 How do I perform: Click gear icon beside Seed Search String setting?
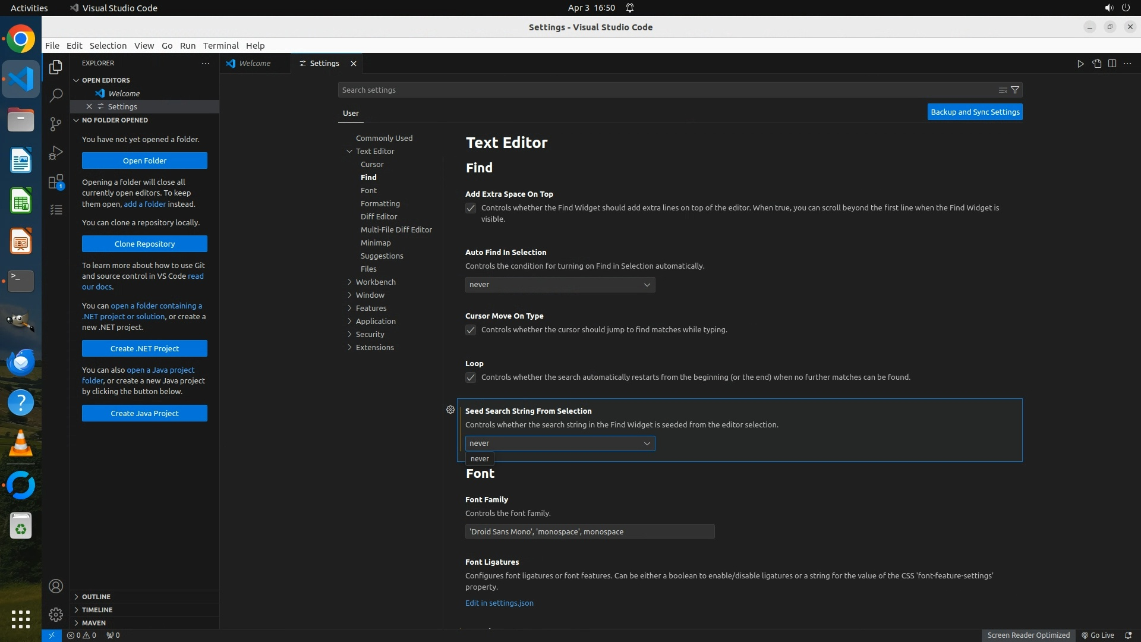tap(450, 410)
